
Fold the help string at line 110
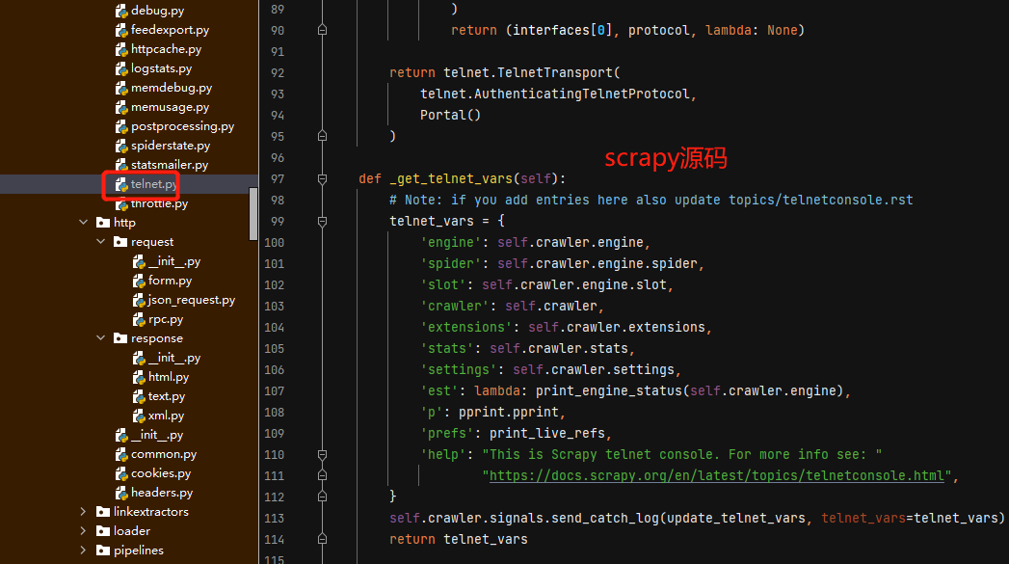pyautogui.click(x=323, y=455)
